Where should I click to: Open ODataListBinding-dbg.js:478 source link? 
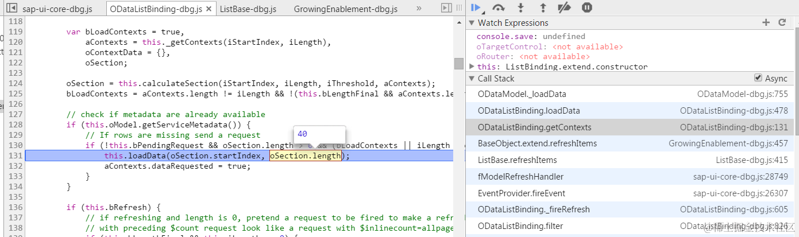pos(734,111)
